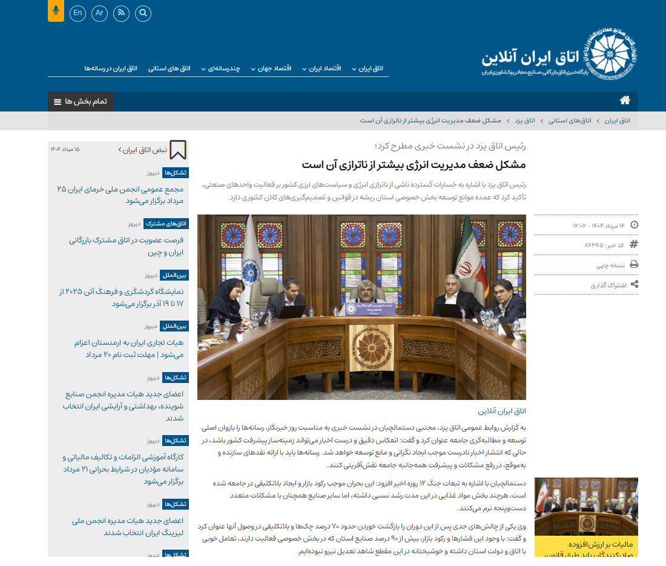Click breadcrumb link اتاق یزد

tap(525, 121)
